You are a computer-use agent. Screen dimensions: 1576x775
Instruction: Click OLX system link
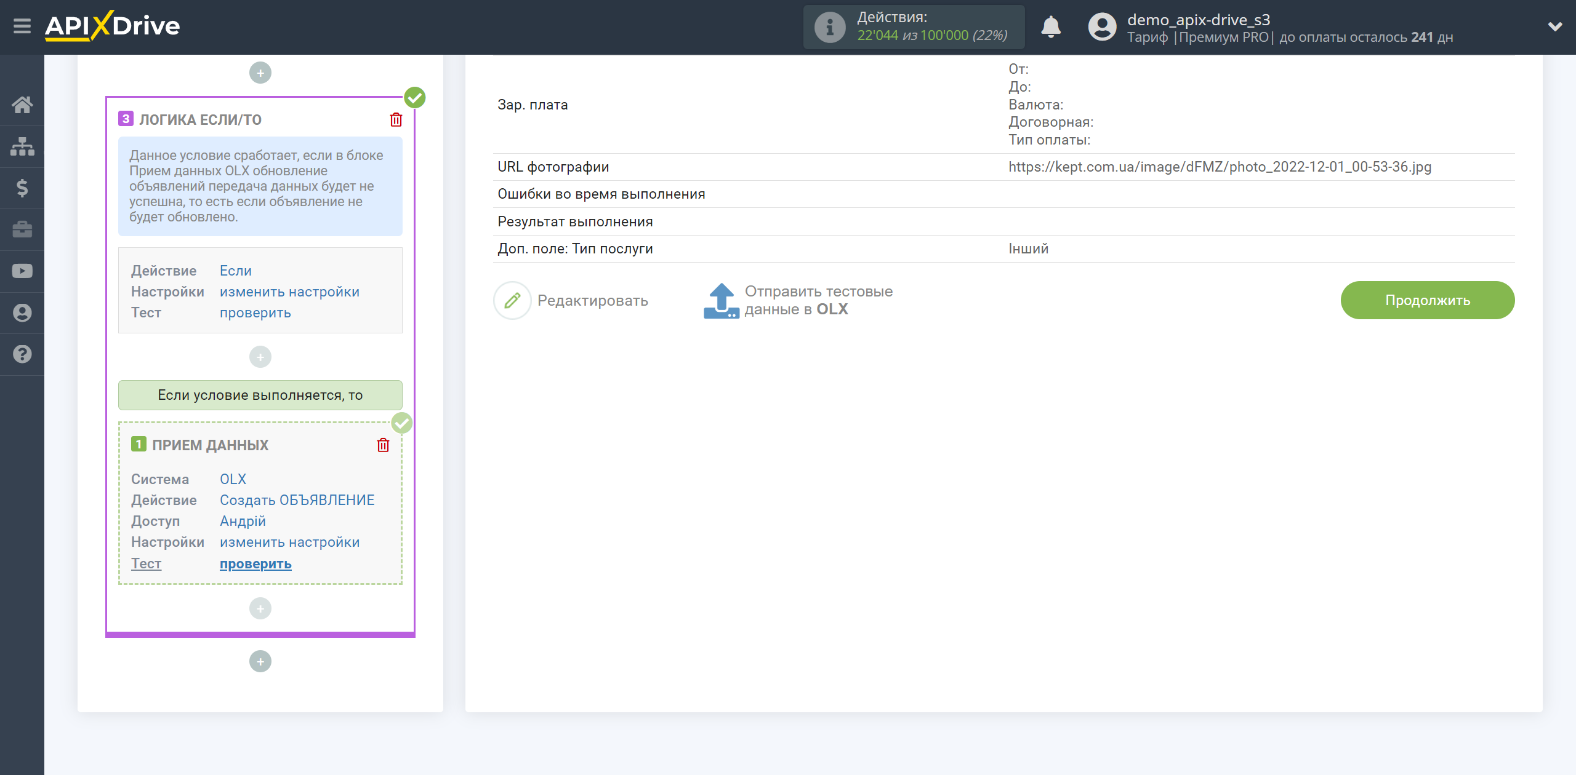[233, 479]
